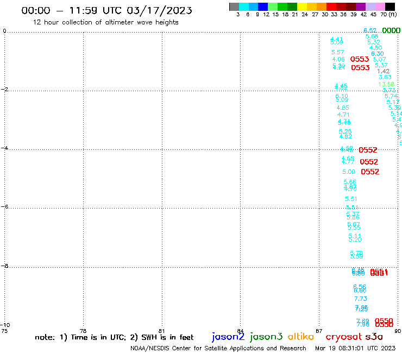Click the "cryosat" satellite legend label

pyautogui.click(x=344, y=337)
